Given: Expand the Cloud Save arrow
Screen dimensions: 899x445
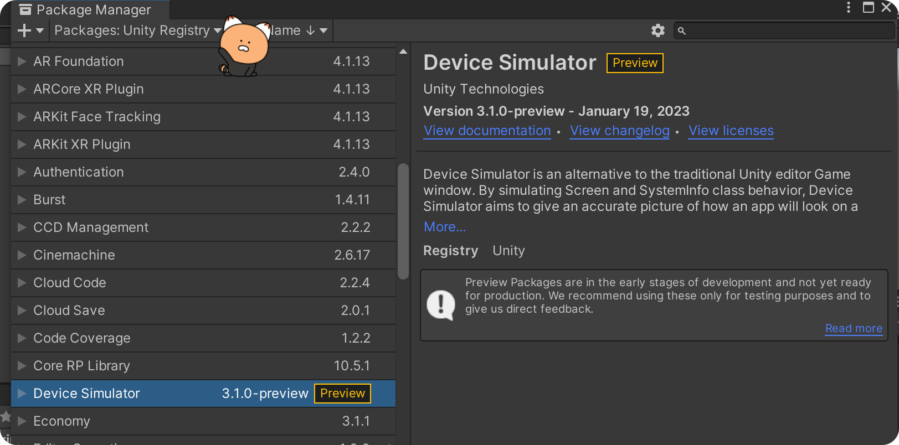Looking at the screenshot, I should point(22,311).
